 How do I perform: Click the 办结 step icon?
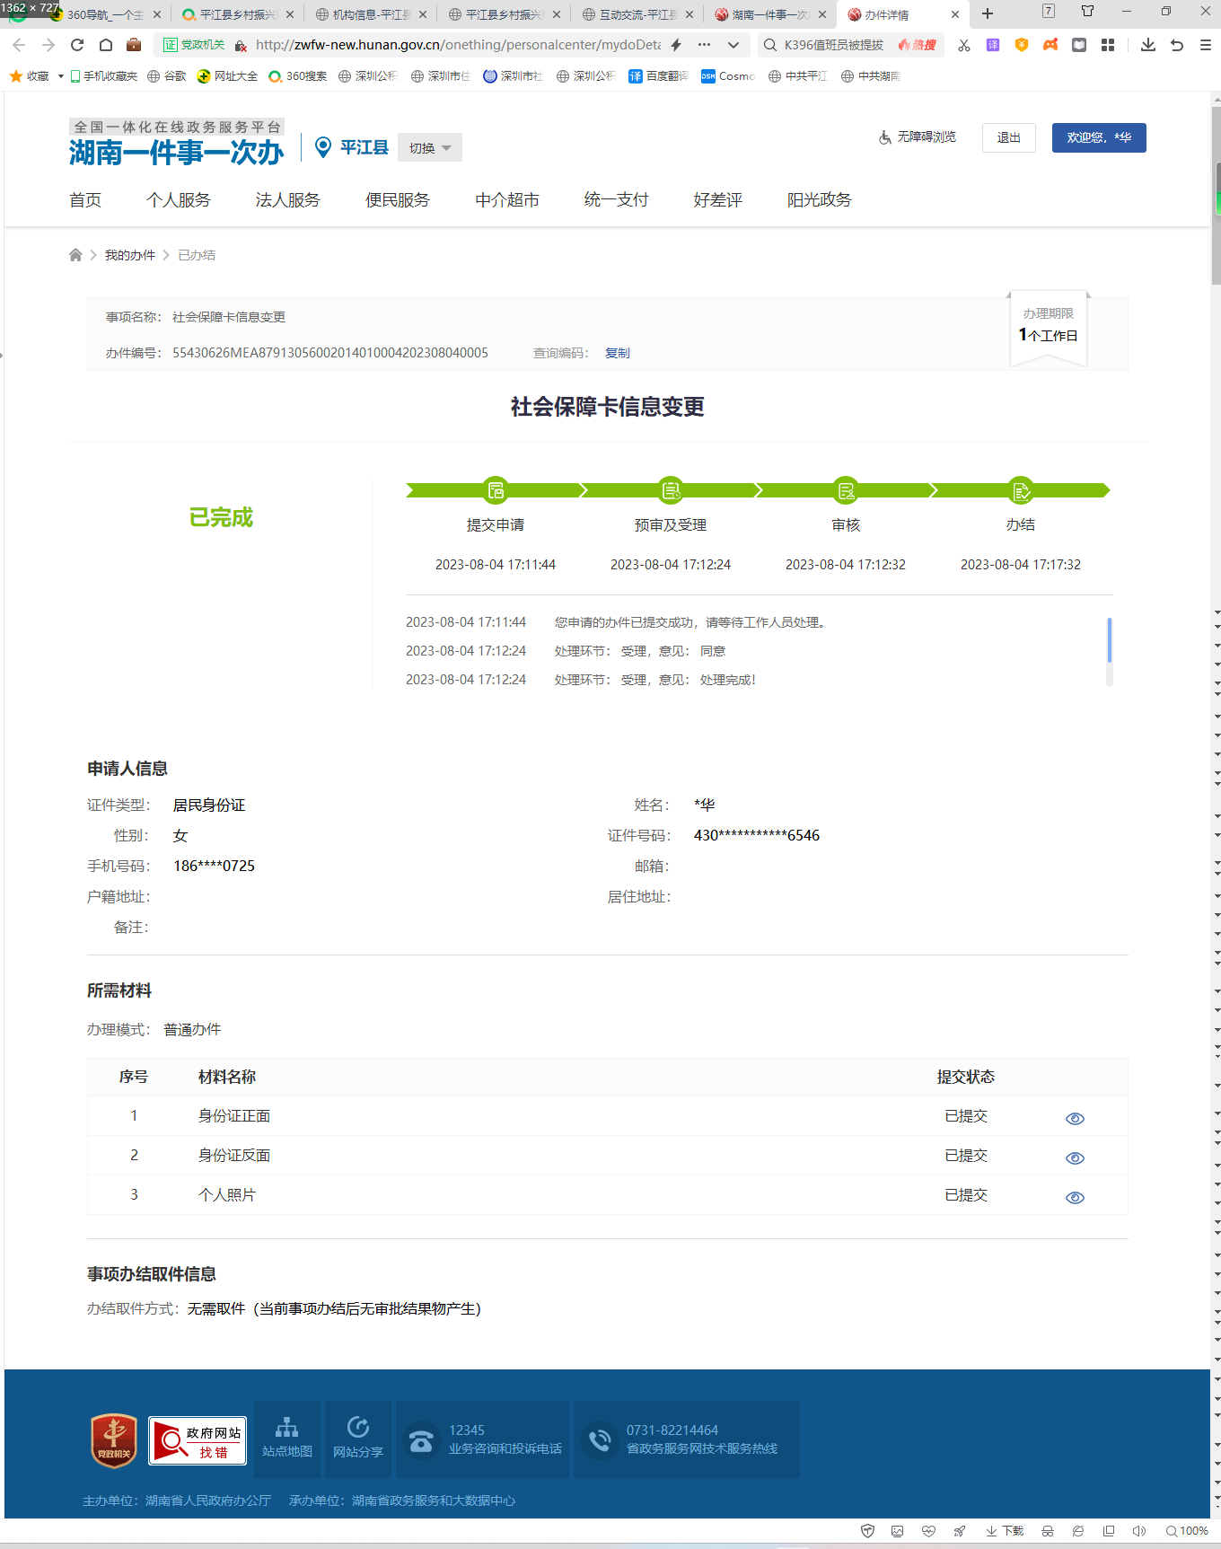[1021, 490]
